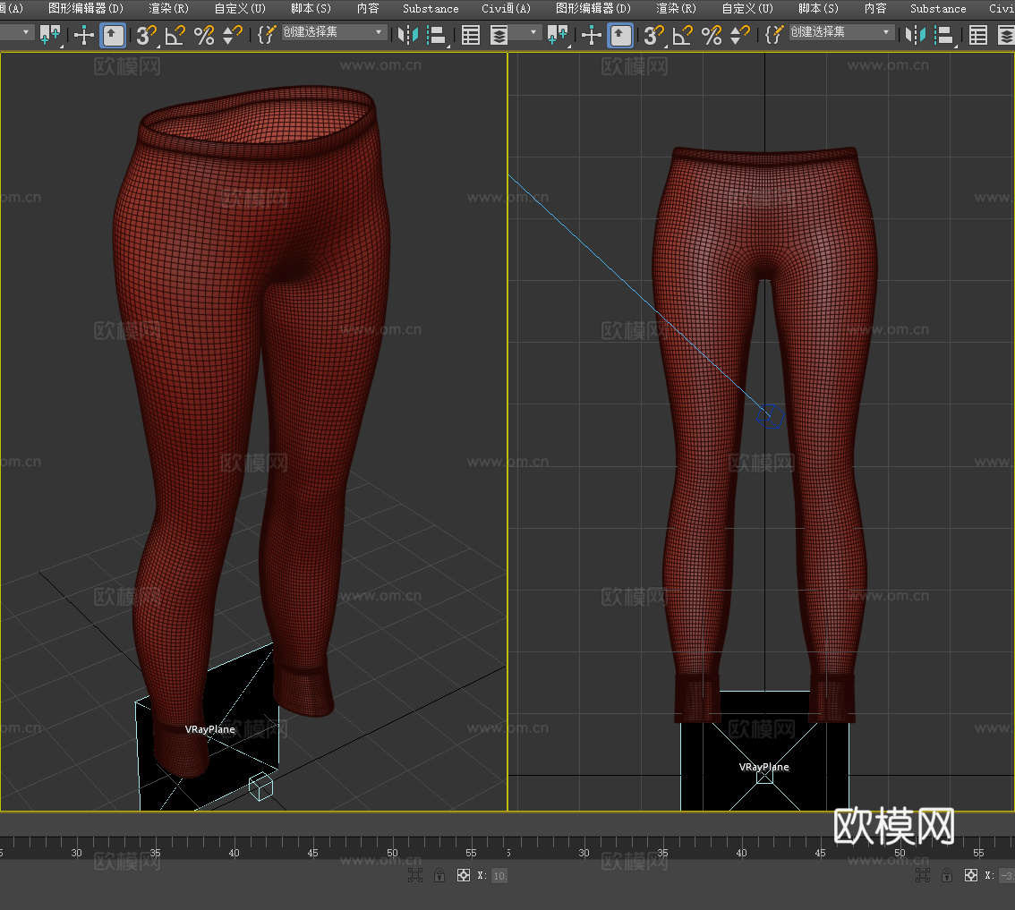This screenshot has width=1015, height=910.
Task: Toggle Spinner Snap in left screenshot toolbar
Action: (232, 35)
